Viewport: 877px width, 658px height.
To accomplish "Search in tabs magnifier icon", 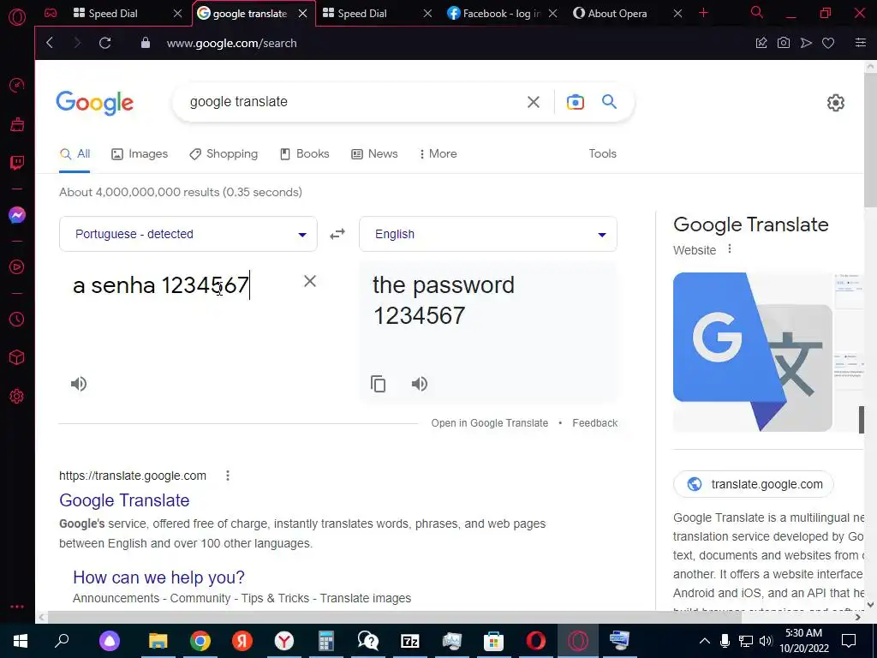I will click(x=757, y=12).
